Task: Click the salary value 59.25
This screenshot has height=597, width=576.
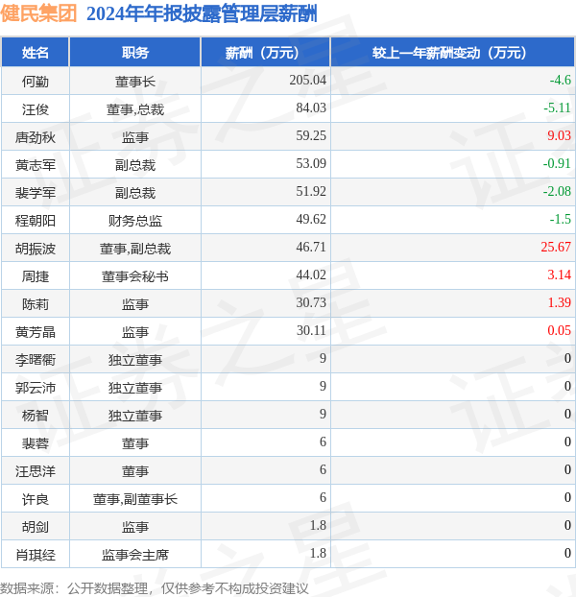Action: click(x=311, y=135)
